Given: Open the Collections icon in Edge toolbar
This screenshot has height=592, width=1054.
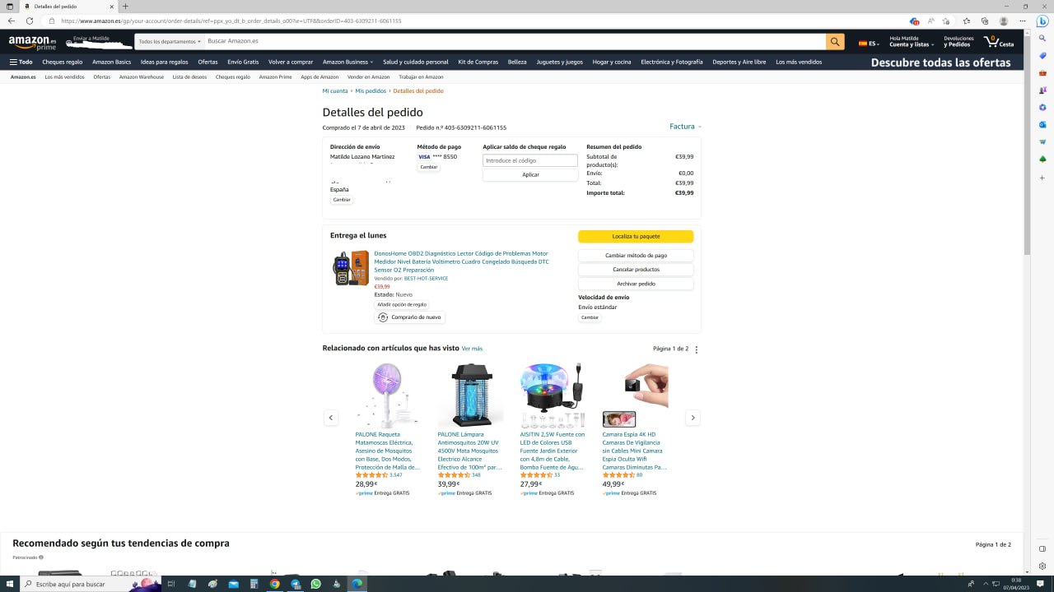Looking at the screenshot, I should [x=985, y=21].
